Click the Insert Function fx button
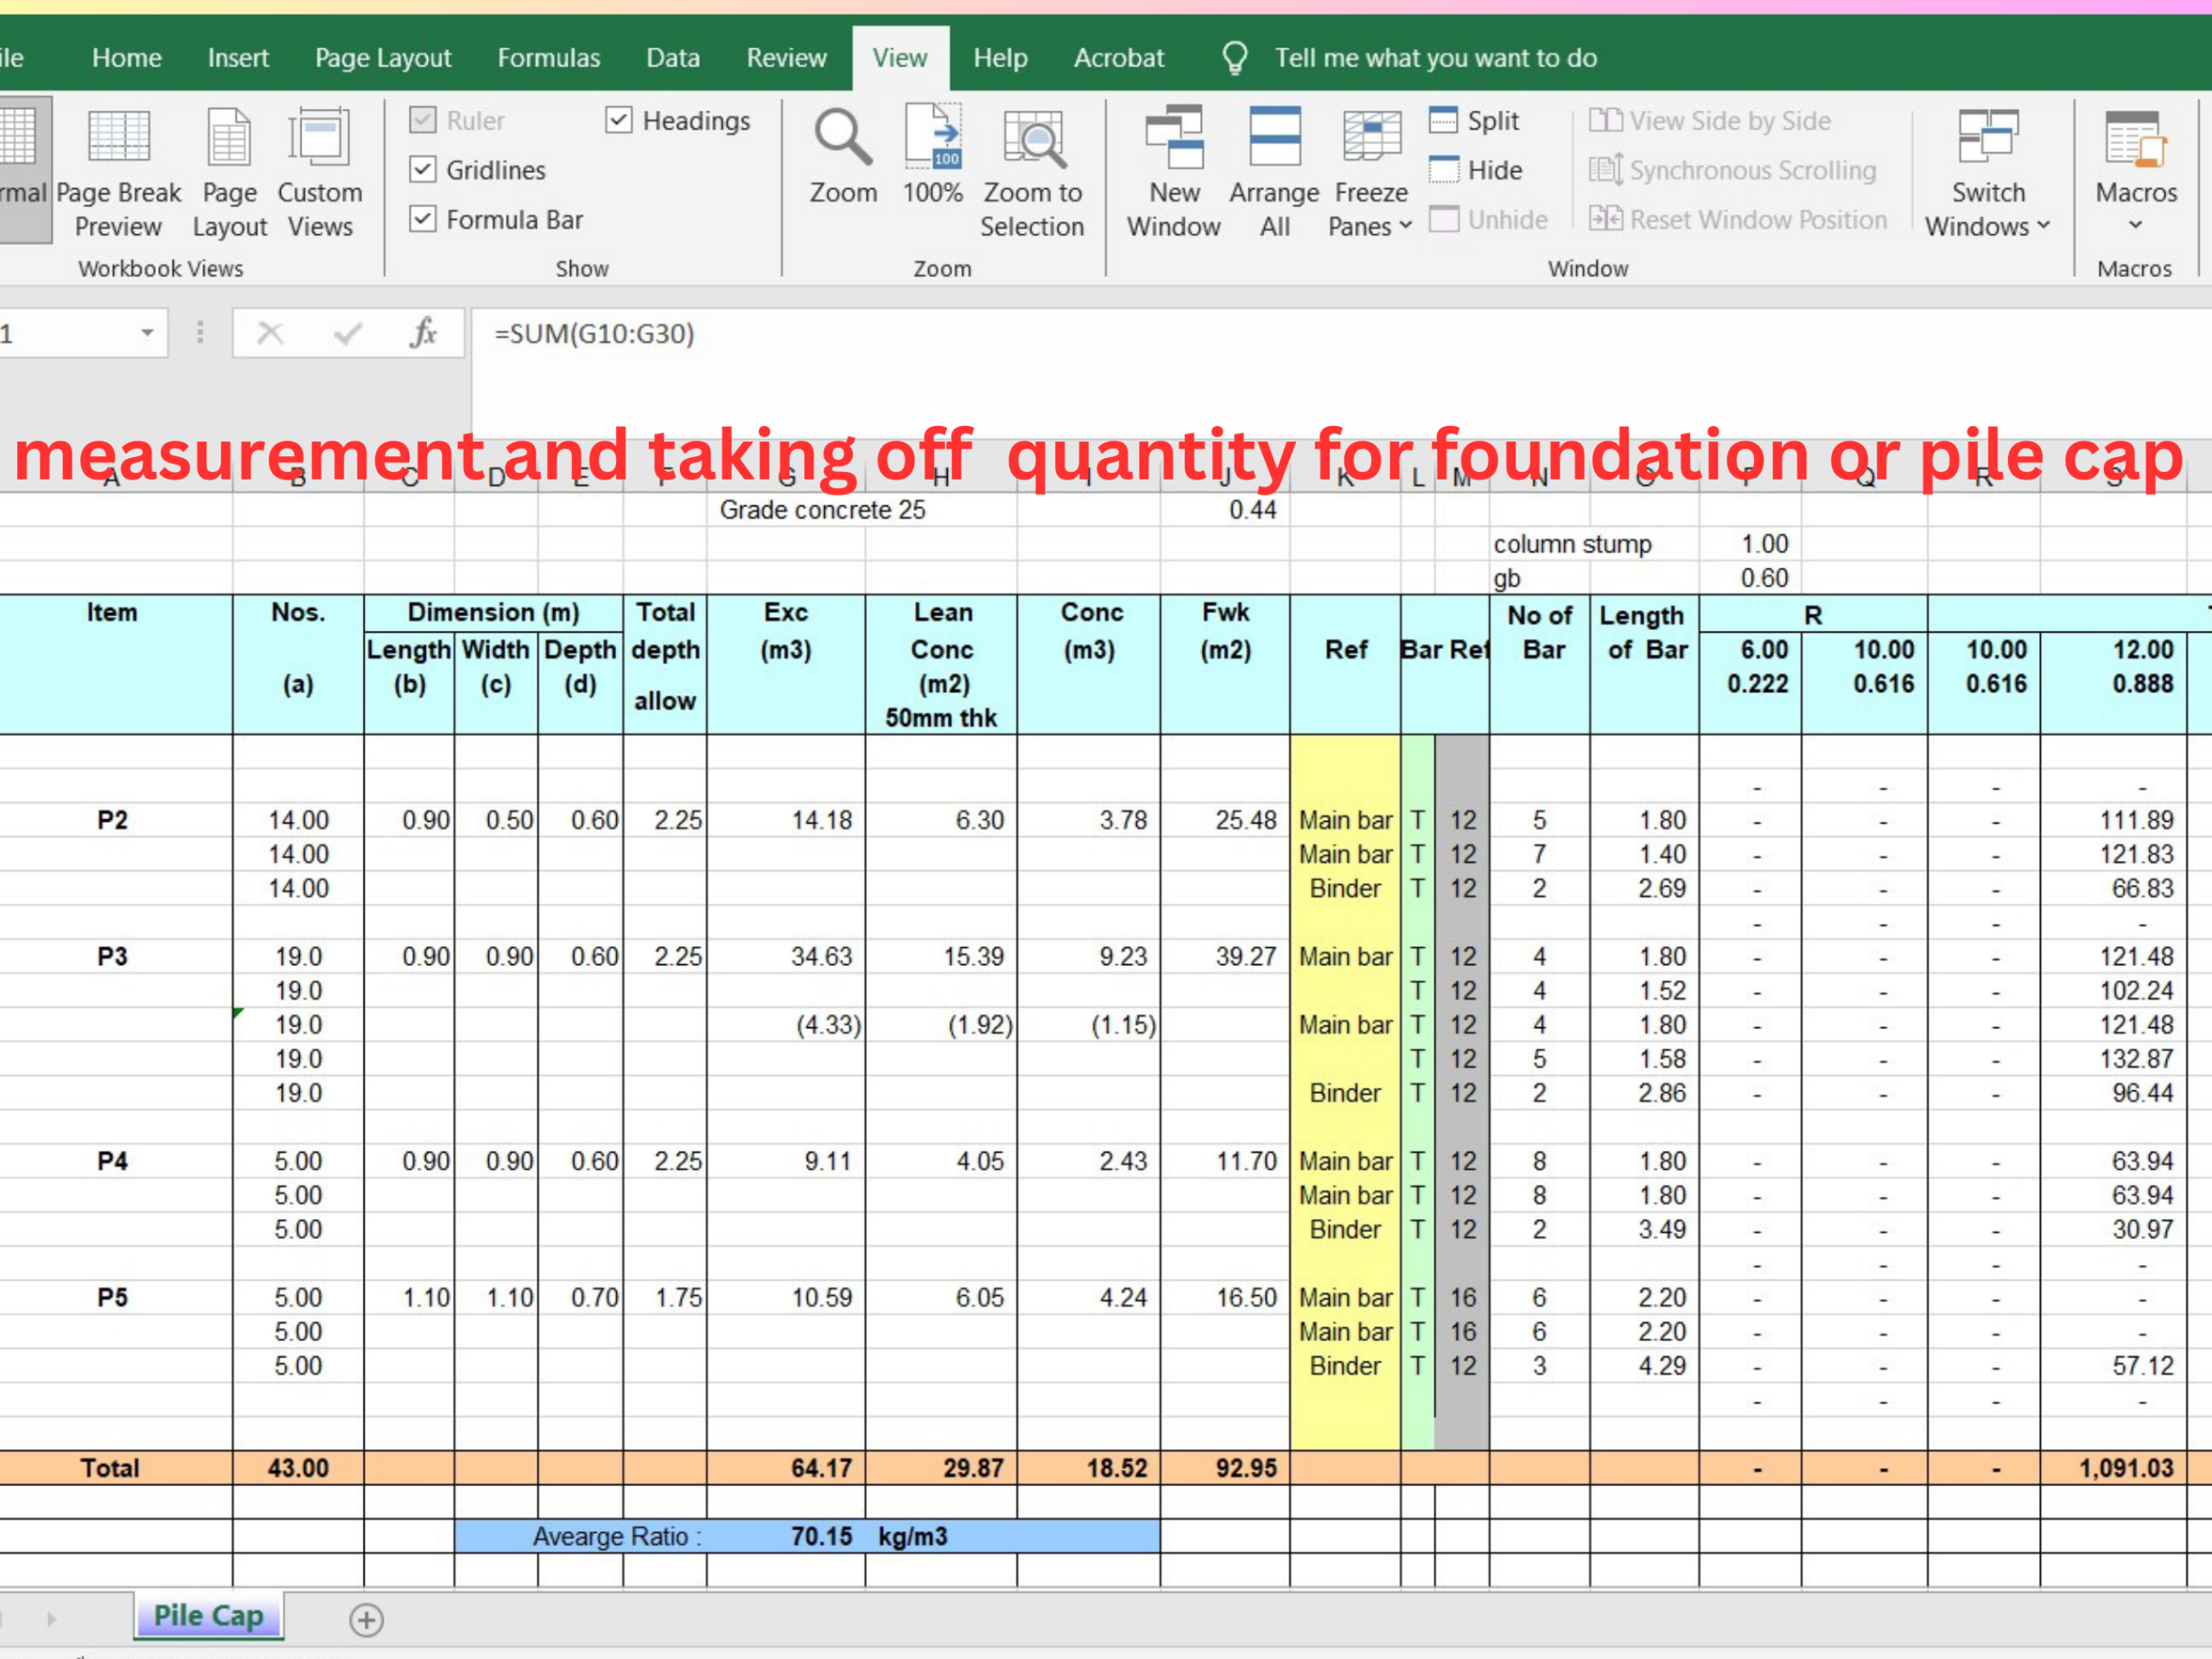This screenshot has height=1659, width=2212. (x=425, y=333)
